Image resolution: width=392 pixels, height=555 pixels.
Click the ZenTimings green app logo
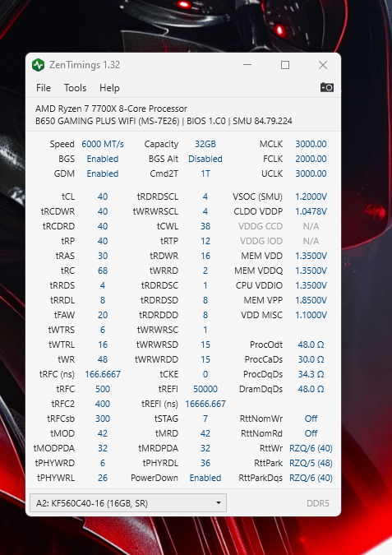38,65
